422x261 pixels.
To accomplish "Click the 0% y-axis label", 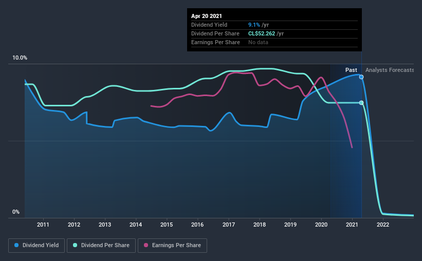I will (x=16, y=212).
